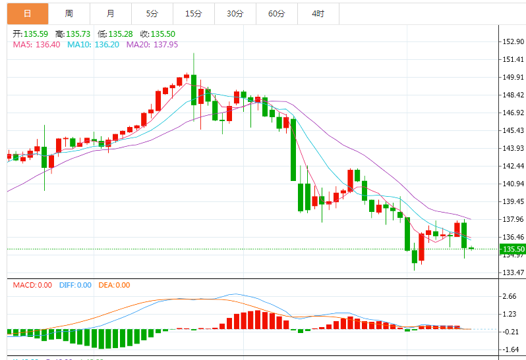The height and width of the screenshot is (360, 526).
Task: Open the 60分 interval tab
Action: tap(277, 14)
